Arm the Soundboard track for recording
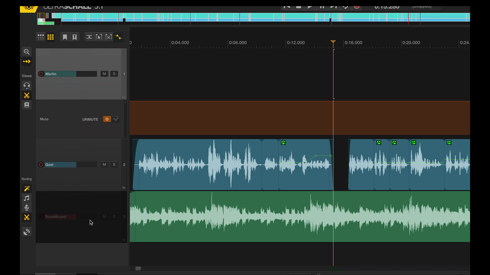 (x=41, y=217)
